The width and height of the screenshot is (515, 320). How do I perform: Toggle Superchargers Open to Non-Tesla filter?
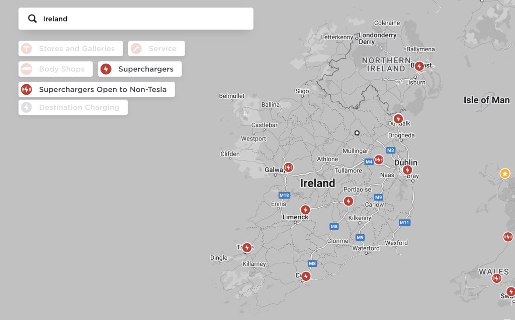click(x=97, y=89)
